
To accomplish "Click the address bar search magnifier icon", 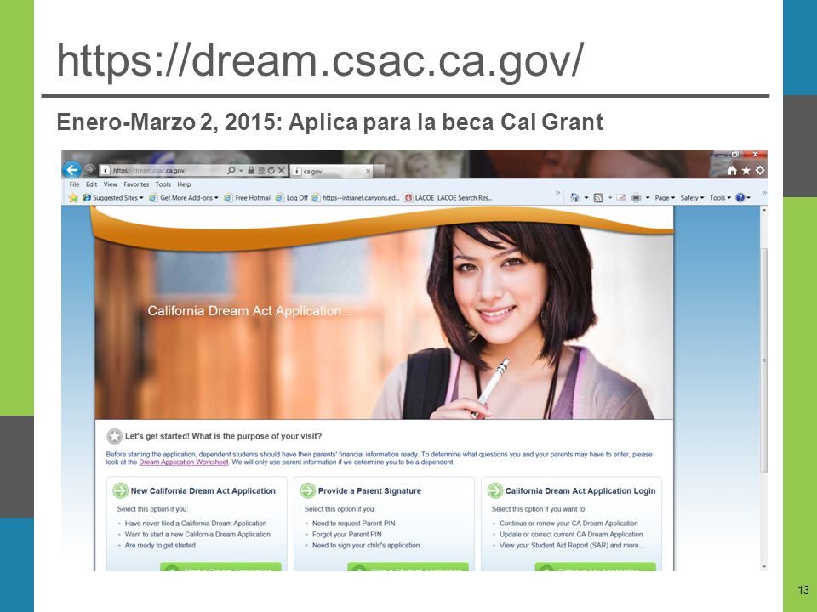I will pos(231,170).
